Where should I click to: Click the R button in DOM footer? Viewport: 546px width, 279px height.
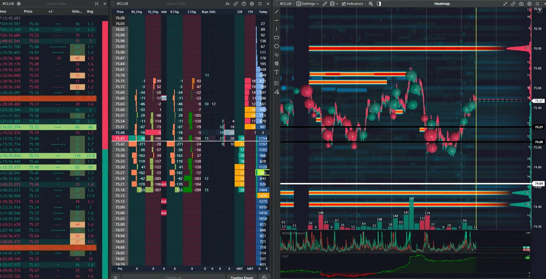click(267, 269)
